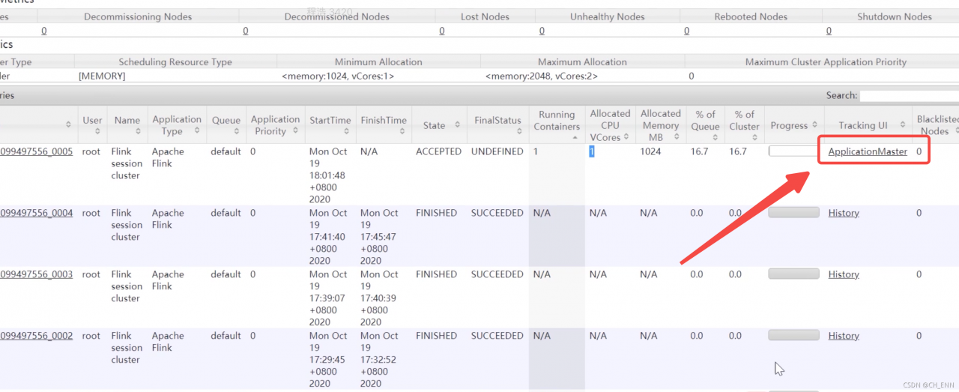This screenshot has height=392, width=959.
Task: Click the Progress column sort arrows
Action: point(814,125)
